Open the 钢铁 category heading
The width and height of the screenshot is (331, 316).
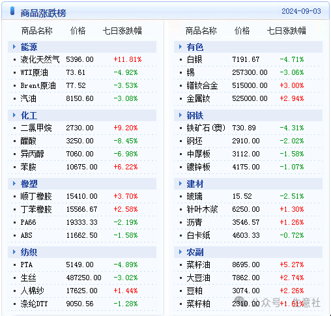point(195,115)
